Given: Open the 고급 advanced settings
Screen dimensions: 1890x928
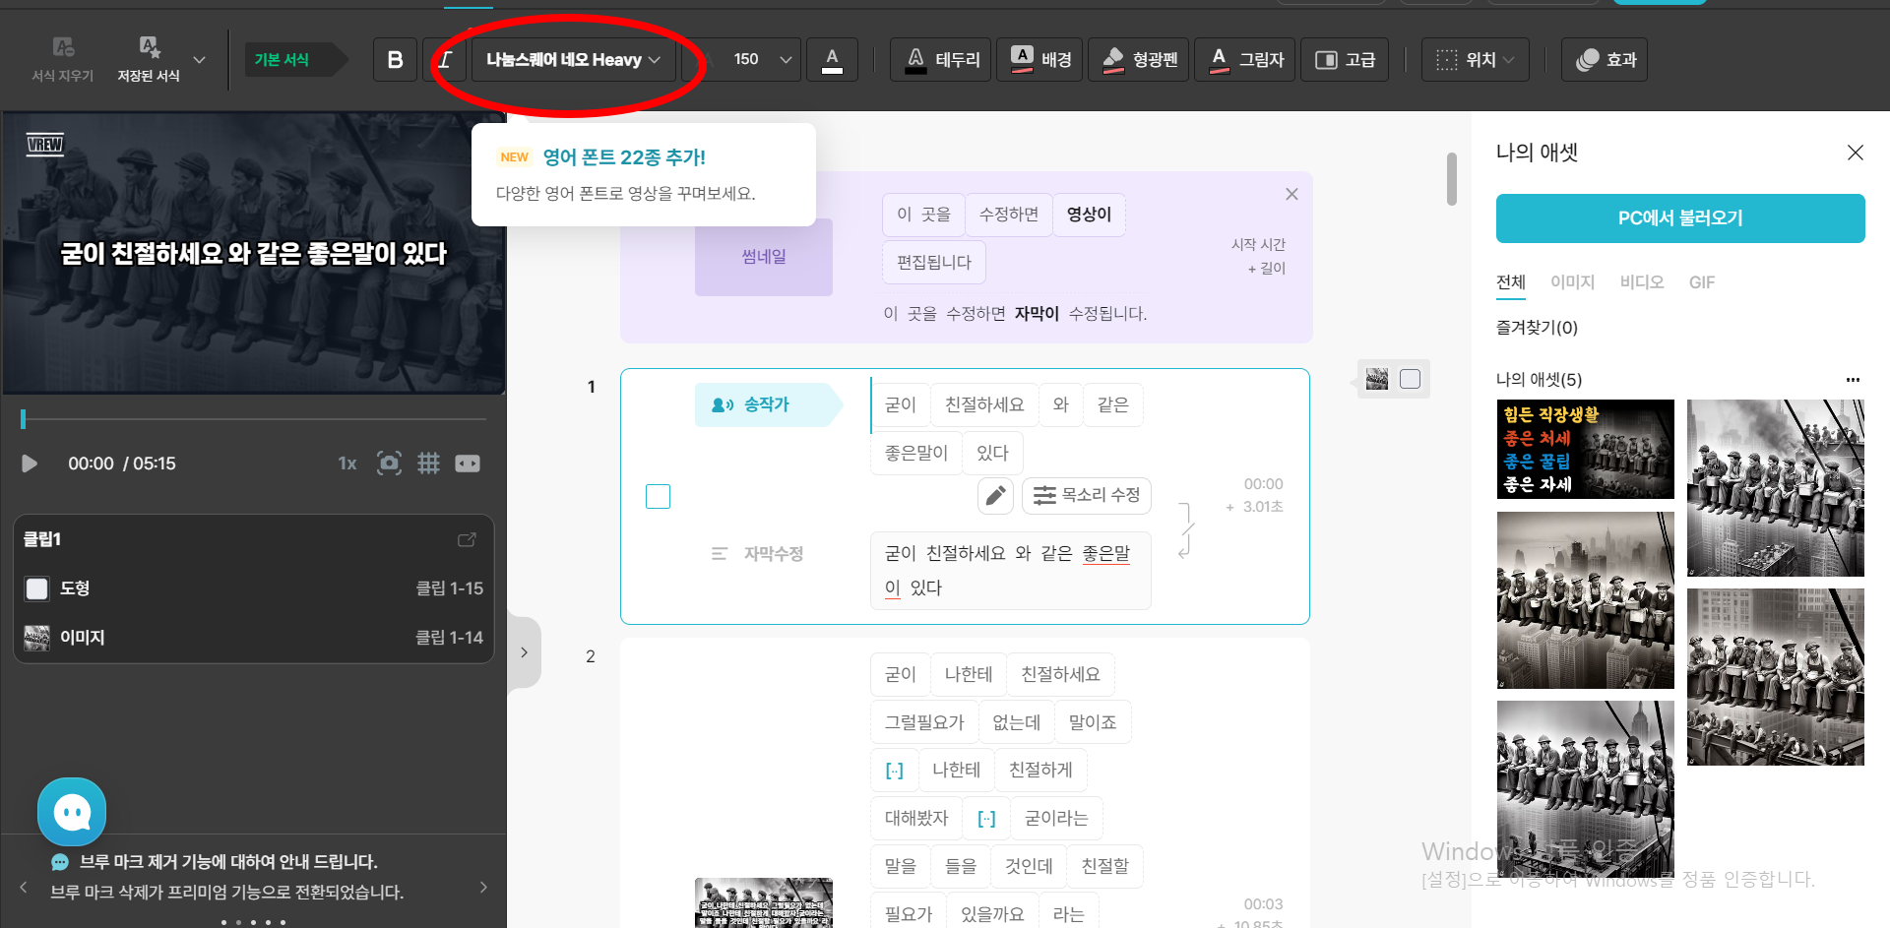Looking at the screenshot, I should 1345,60.
